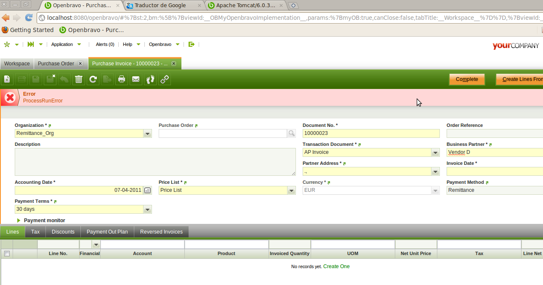Refresh the Purchase Invoice record
543x285 pixels.
point(93,79)
